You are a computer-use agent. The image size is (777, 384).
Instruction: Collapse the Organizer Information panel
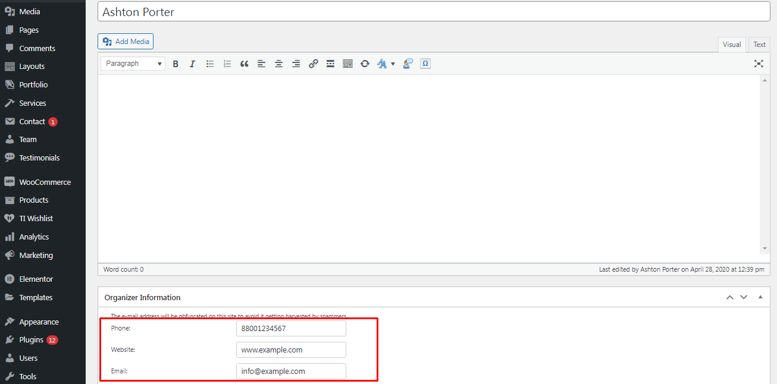pos(760,297)
